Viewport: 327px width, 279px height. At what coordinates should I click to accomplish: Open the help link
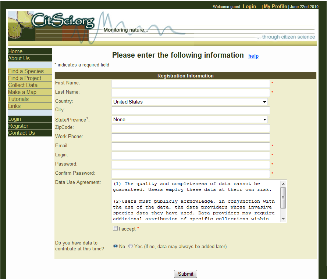[253, 56]
